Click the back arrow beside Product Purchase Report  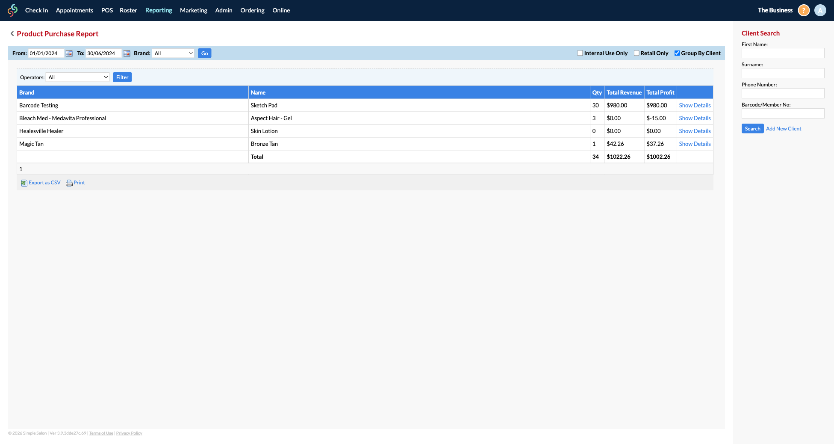click(12, 33)
